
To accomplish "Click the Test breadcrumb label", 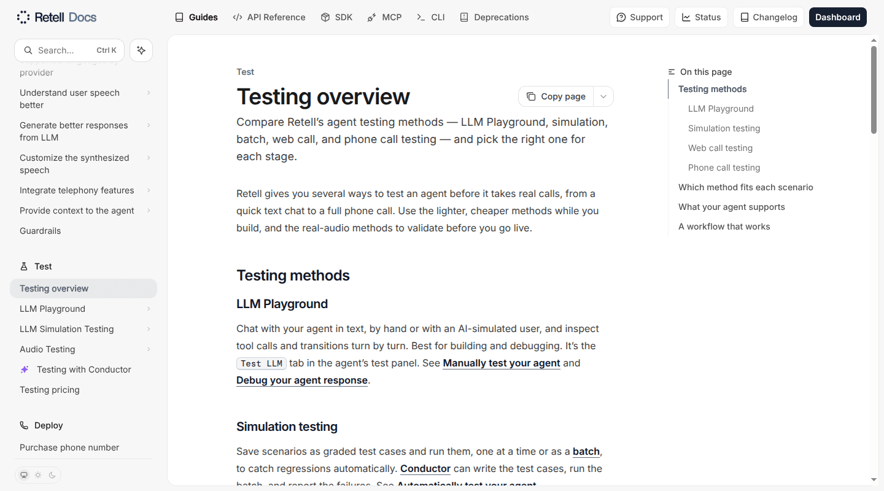I will coord(245,72).
